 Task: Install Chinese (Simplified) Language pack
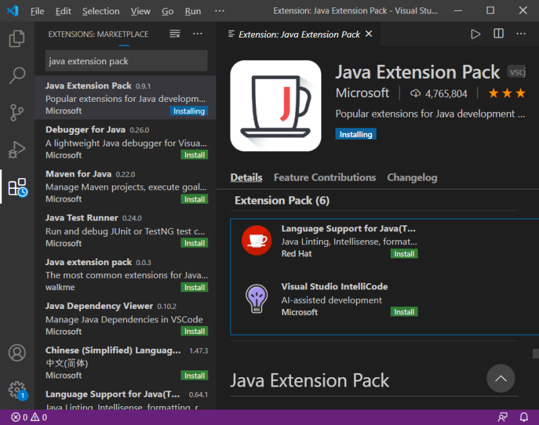coord(194,376)
